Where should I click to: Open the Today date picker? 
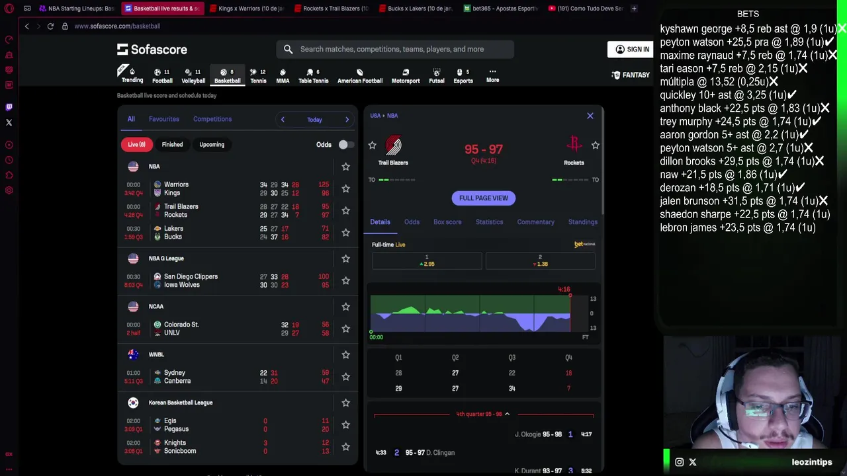point(314,120)
